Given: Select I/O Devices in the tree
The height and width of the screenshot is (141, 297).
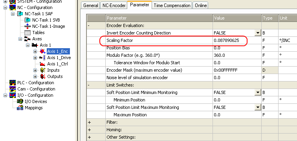Looking at the screenshot, I should click(x=36, y=101).
